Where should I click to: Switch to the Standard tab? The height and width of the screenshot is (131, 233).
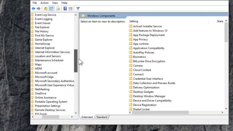click(x=102, y=117)
